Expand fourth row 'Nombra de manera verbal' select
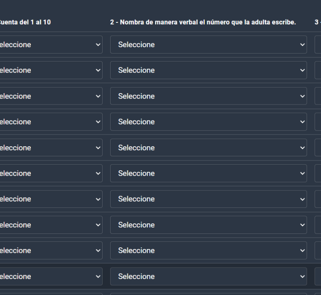 [x=208, y=122]
